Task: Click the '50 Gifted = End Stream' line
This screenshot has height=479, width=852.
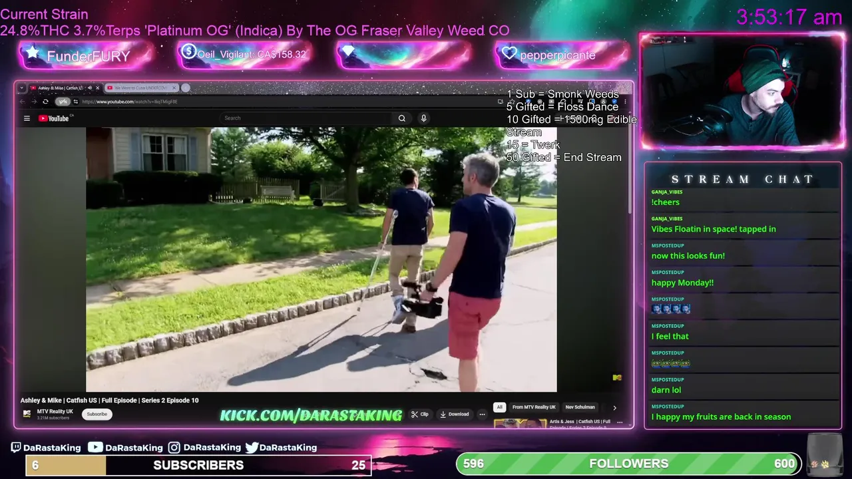Action: point(564,158)
